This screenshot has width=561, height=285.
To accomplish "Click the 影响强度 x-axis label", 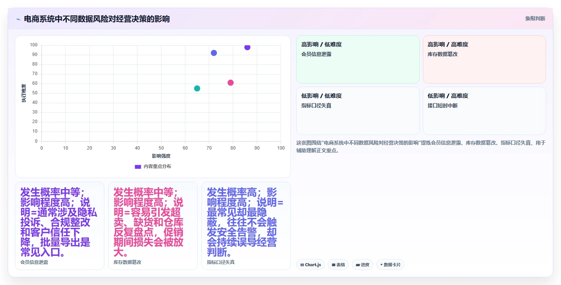I will 161,156.
